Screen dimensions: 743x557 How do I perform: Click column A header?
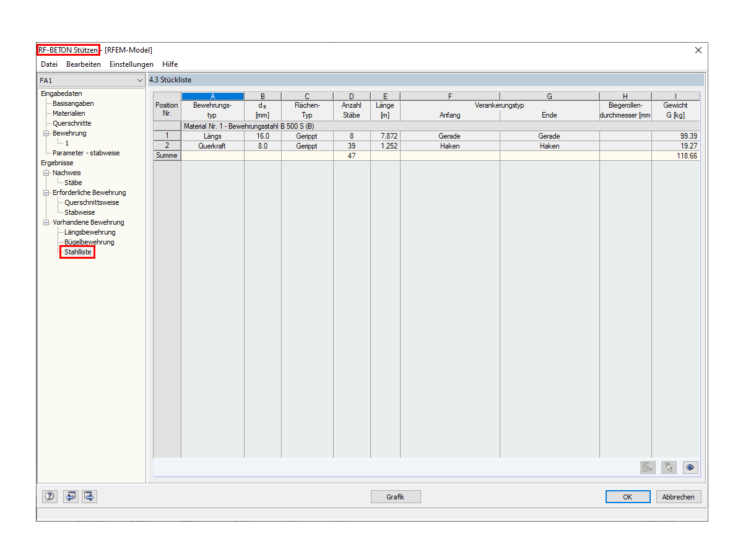pos(212,96)
